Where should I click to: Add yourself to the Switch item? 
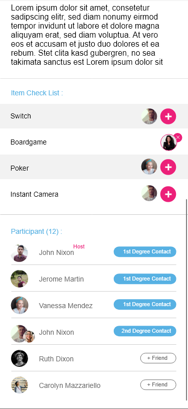point(168,116)
